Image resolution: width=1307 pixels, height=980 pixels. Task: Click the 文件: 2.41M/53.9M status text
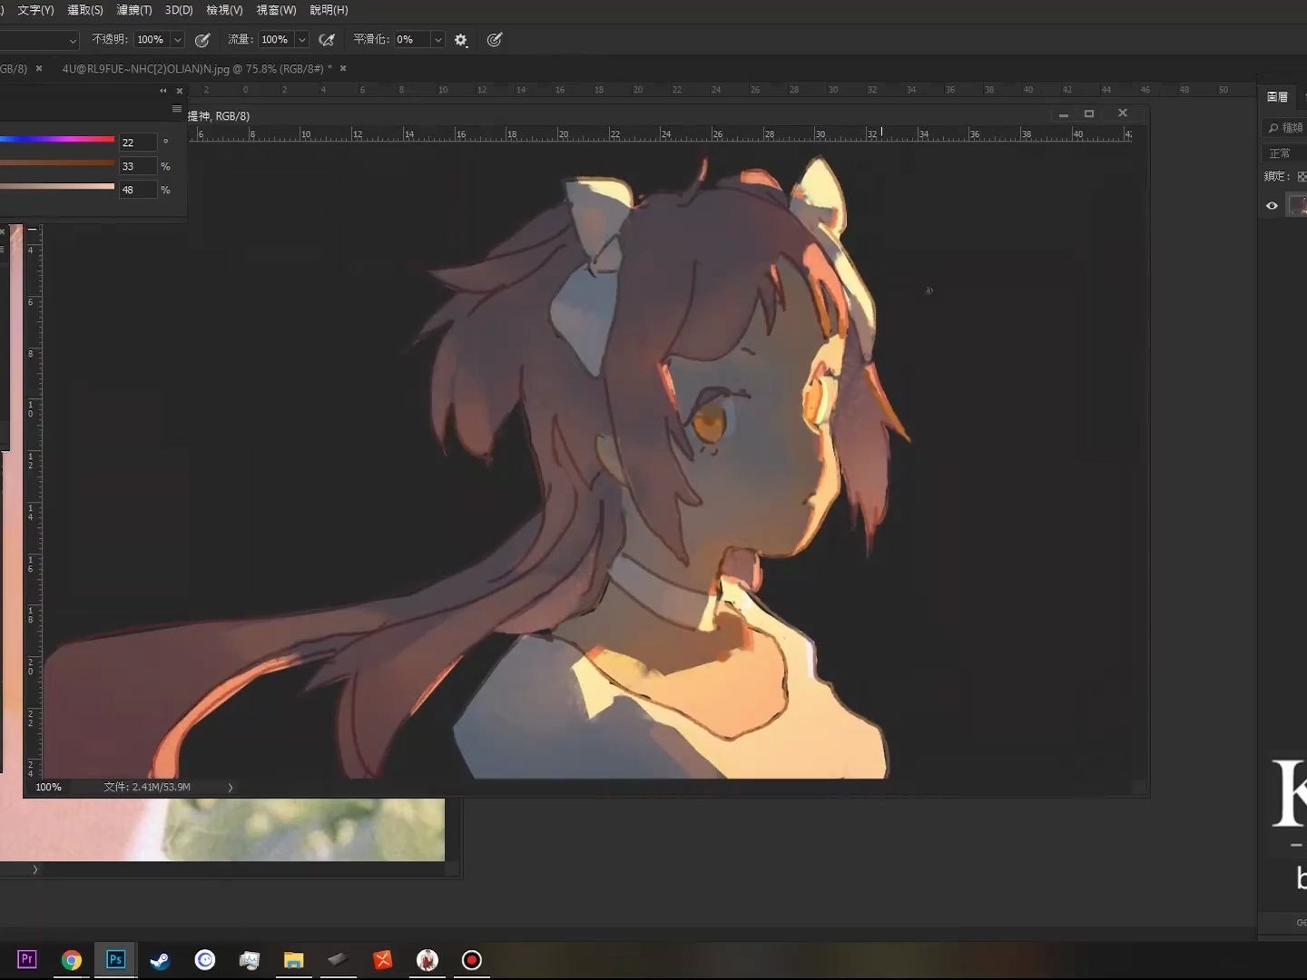click(147, 788)
